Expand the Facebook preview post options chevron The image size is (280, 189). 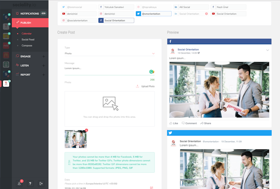(267, 50)
